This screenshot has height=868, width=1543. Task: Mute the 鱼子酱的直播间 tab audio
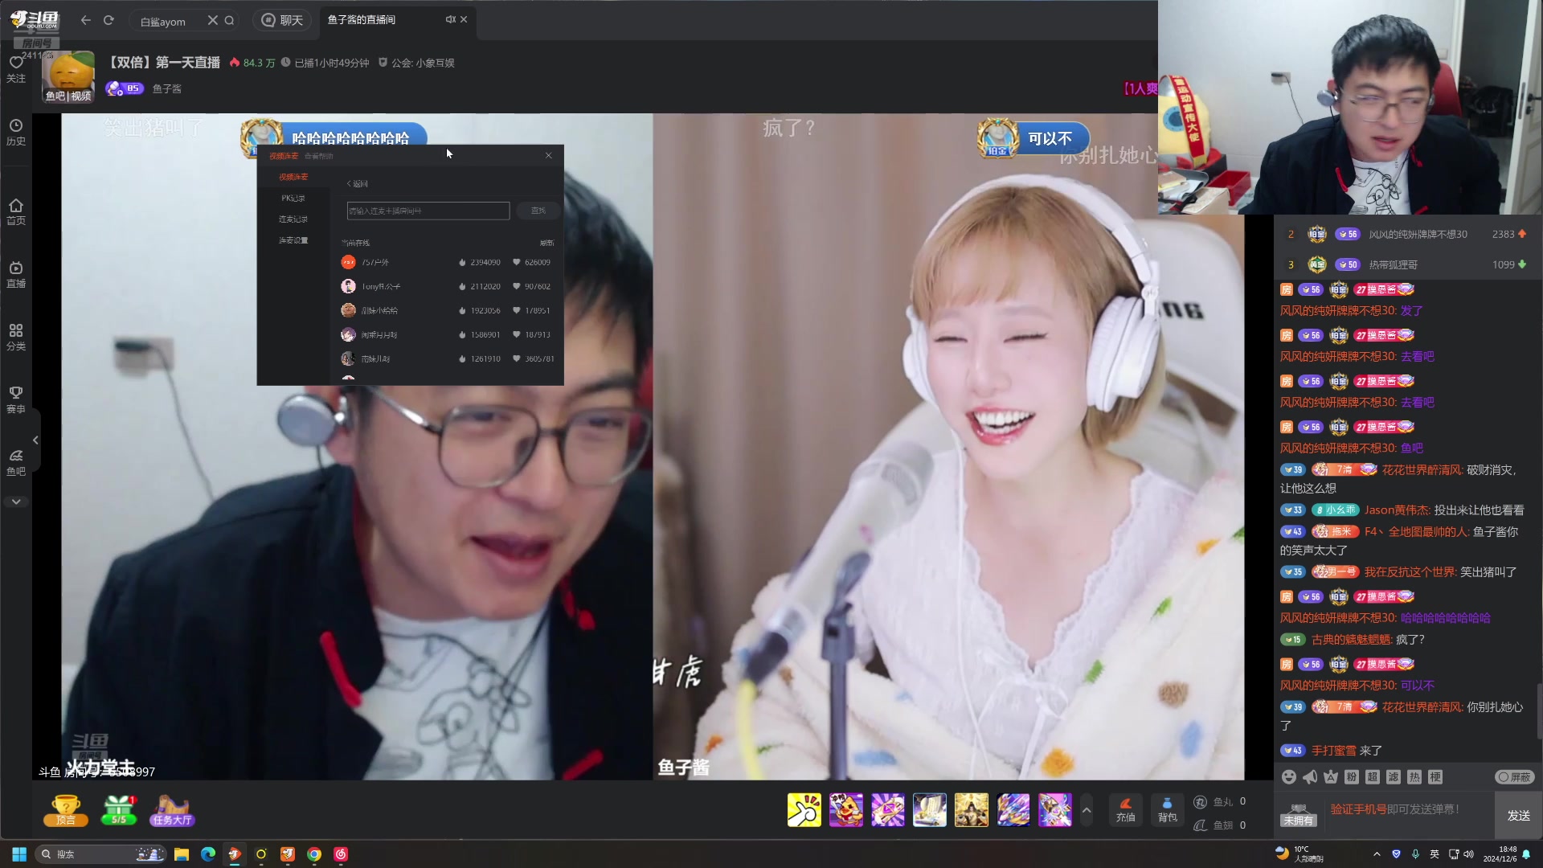click(x=450, y=19)
